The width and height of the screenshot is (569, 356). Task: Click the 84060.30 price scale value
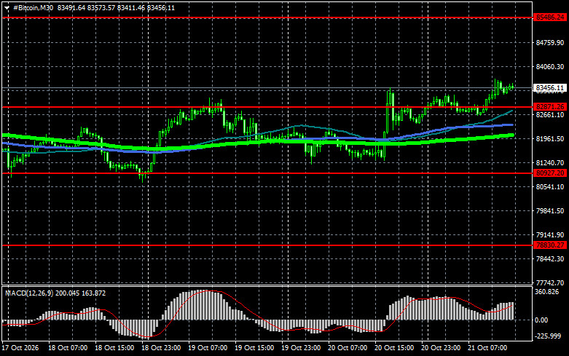pos(550,67)
